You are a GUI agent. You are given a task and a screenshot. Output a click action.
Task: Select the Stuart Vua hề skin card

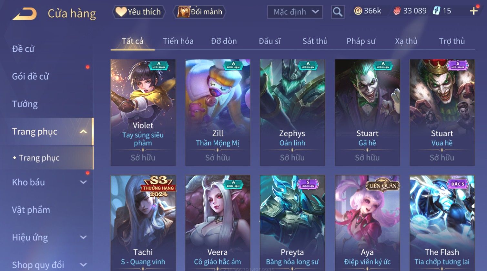[442, 112]
